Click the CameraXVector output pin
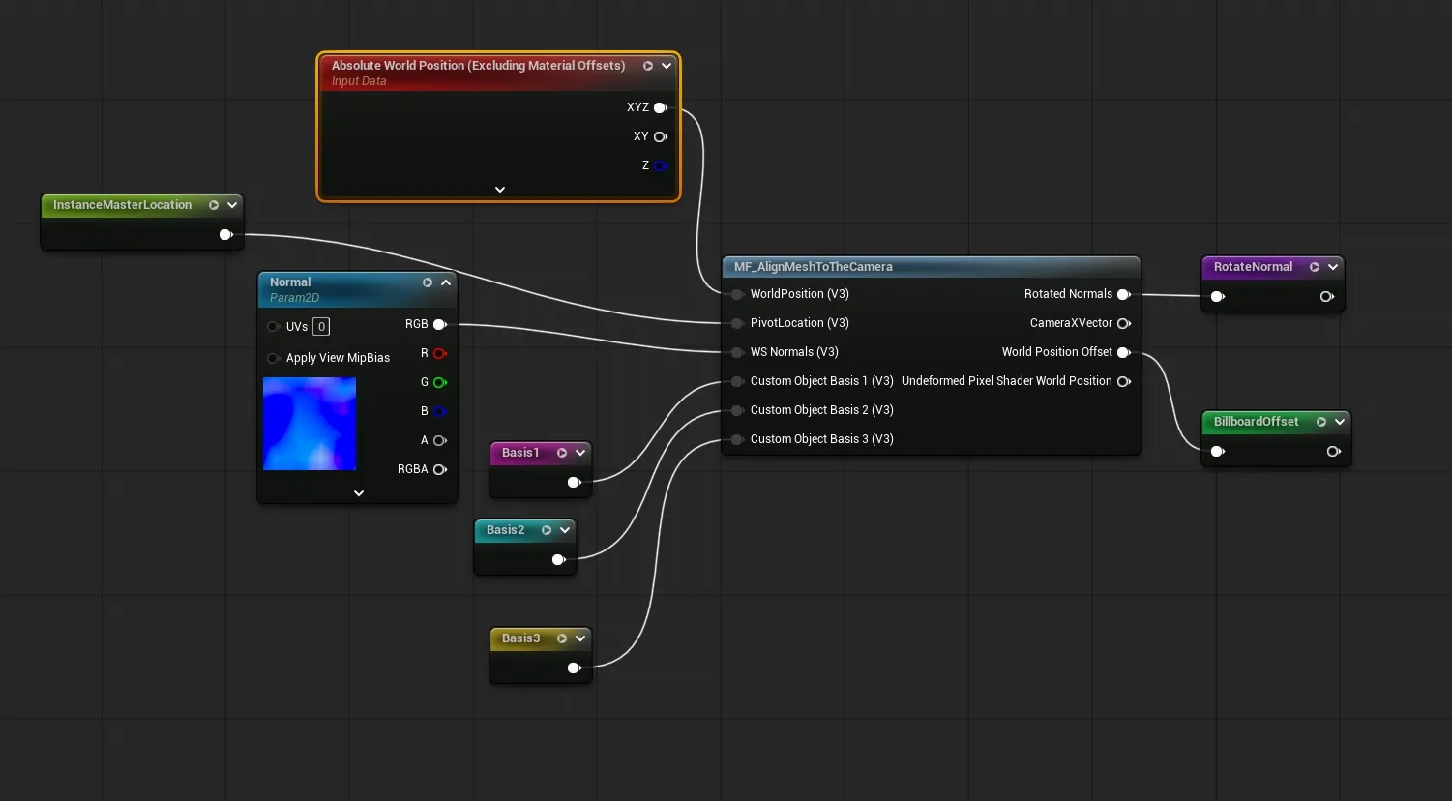This screenshot has width=1452, height=801. (x=1124, y=323)
